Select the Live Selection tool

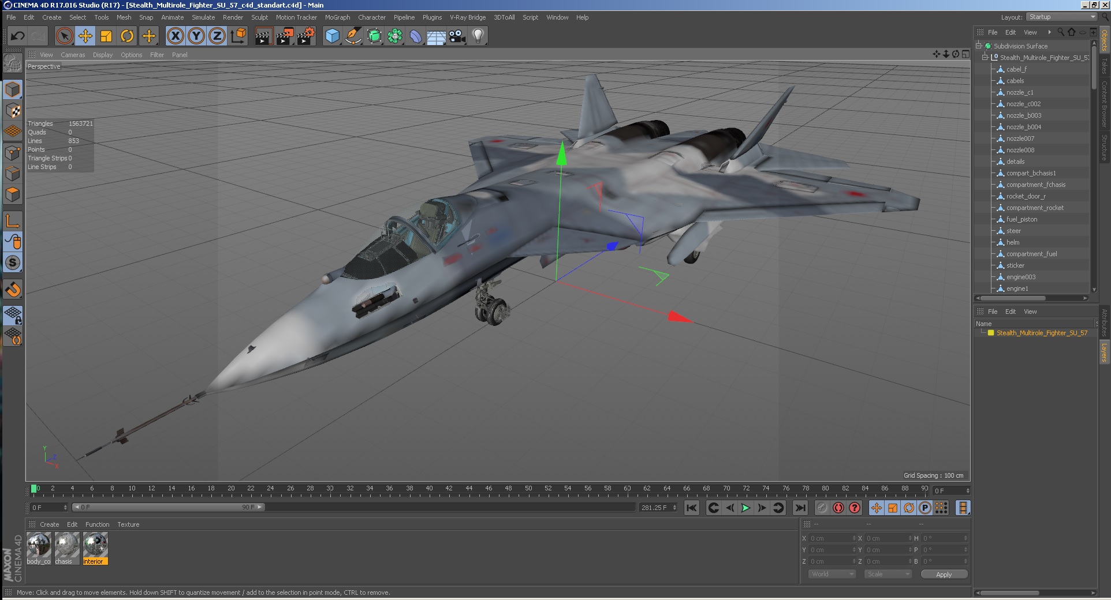click(x=65, y=36)
